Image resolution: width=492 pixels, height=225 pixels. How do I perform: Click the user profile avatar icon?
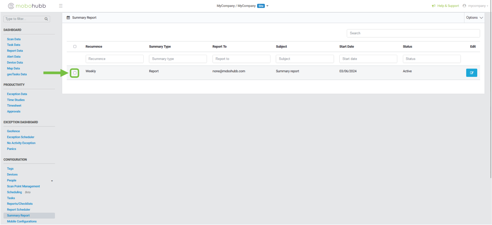click(x=464, y=6)
